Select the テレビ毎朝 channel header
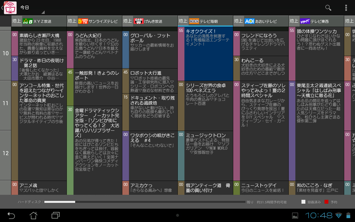The image size is (355, 222). tap(205, 21)
